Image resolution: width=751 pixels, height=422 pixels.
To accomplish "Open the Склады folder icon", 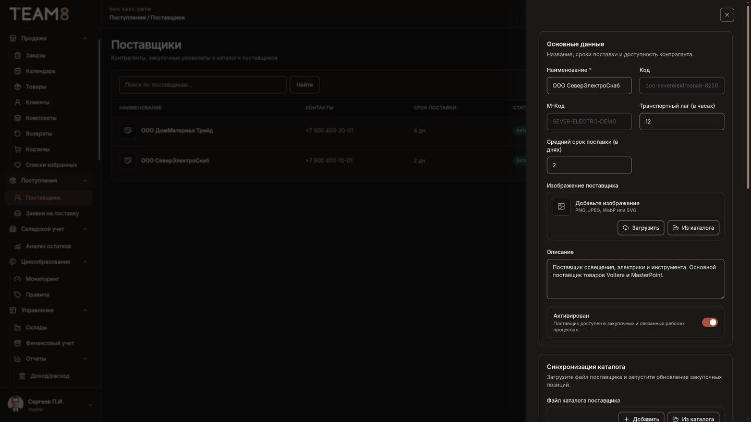I will (x=18, y=327).
